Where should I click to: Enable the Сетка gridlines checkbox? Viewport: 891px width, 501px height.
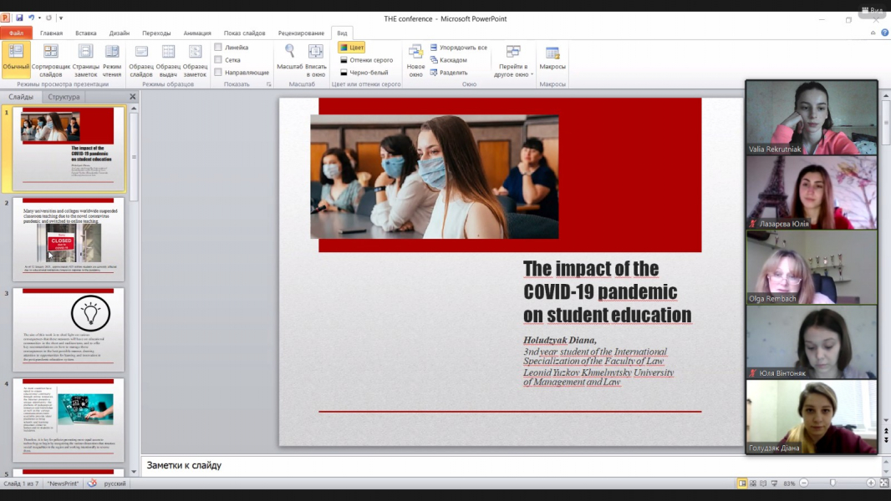[x=218, y=60]
